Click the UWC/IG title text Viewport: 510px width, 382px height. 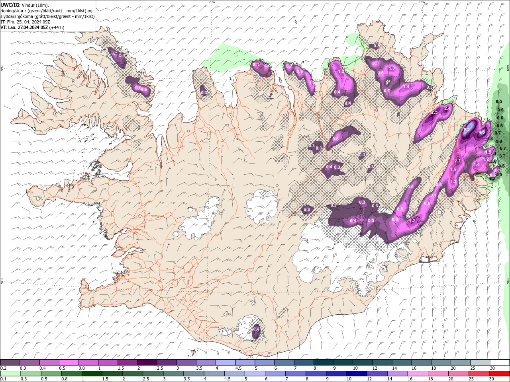pyautogui.click(x=10, y=4)
